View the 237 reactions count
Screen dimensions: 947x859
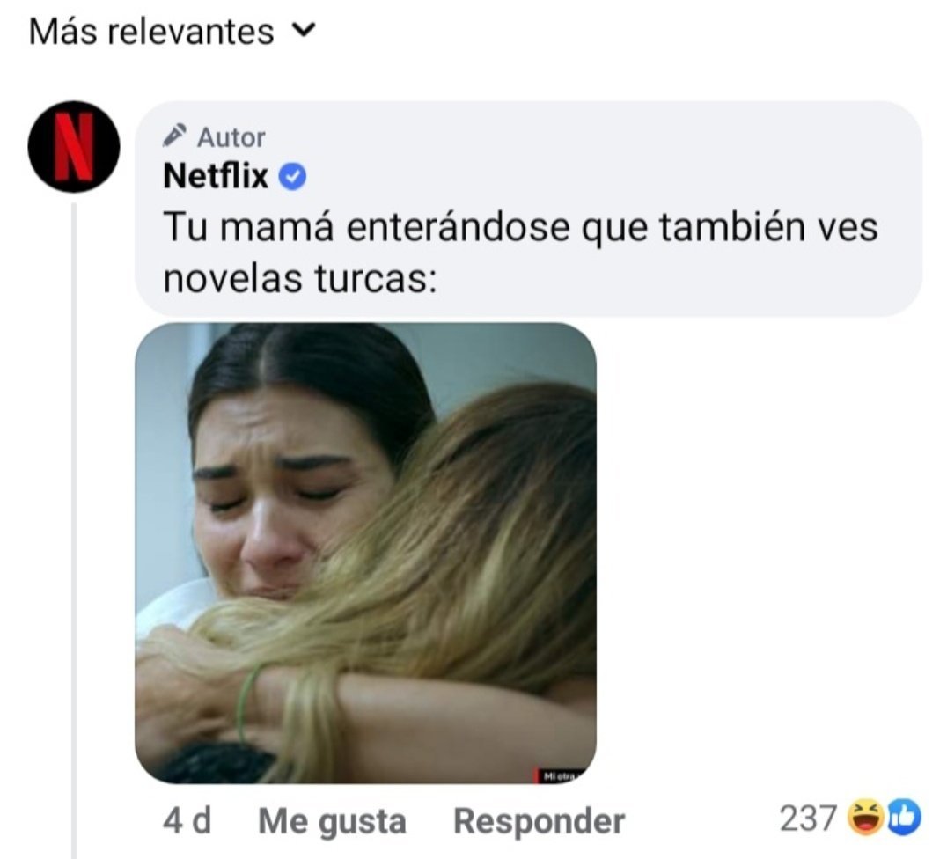click(x=808, y=819)
